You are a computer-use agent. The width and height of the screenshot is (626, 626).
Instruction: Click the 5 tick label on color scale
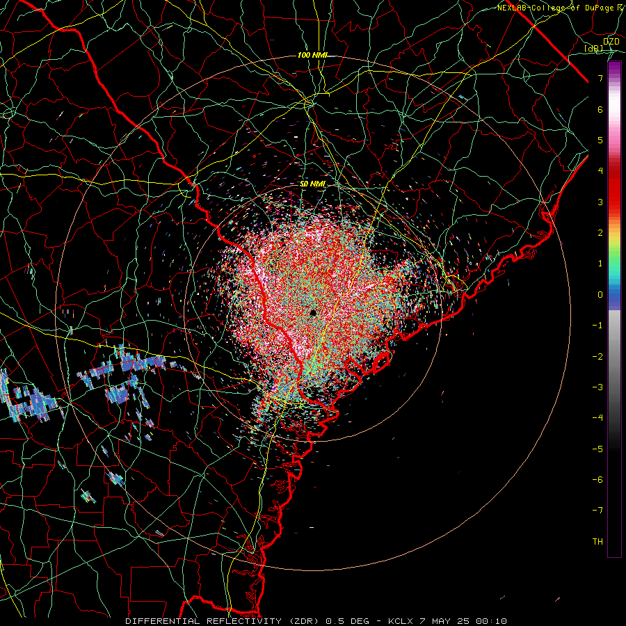coord(600,140)
